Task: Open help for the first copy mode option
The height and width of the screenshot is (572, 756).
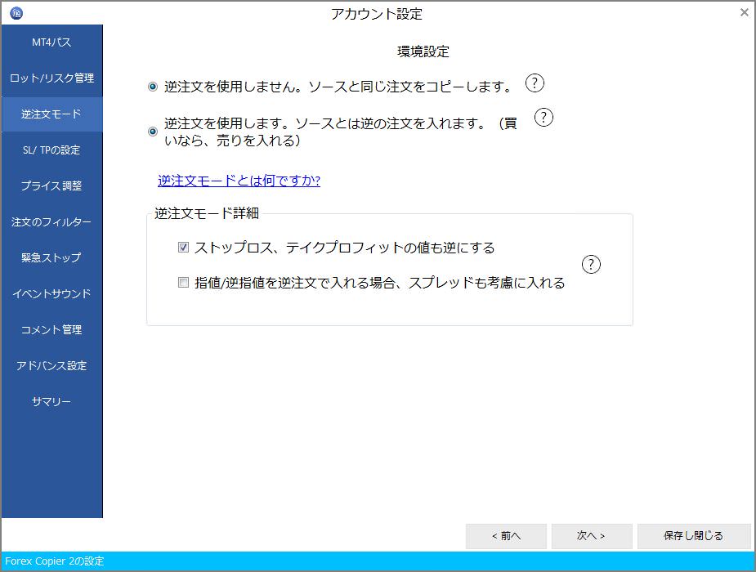Action: pyautogui.click(x=535, y=83)
